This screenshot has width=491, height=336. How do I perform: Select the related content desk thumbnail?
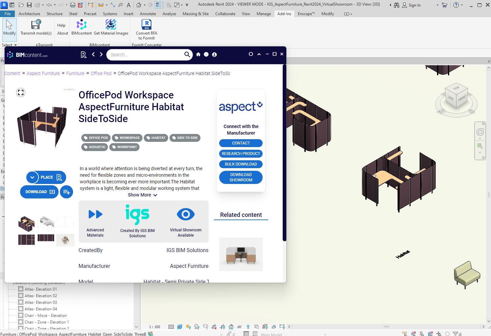coord(241,254)
